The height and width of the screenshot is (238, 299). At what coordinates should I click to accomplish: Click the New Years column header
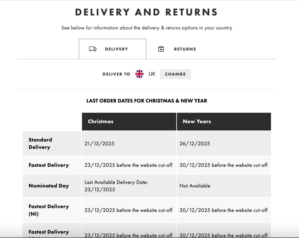tap(197, 122)
